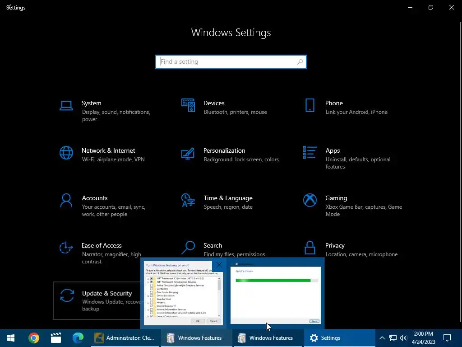Viewport: 462px width, 347px height.
Task: Show hidden system tray icons
Action: [382, 338]
